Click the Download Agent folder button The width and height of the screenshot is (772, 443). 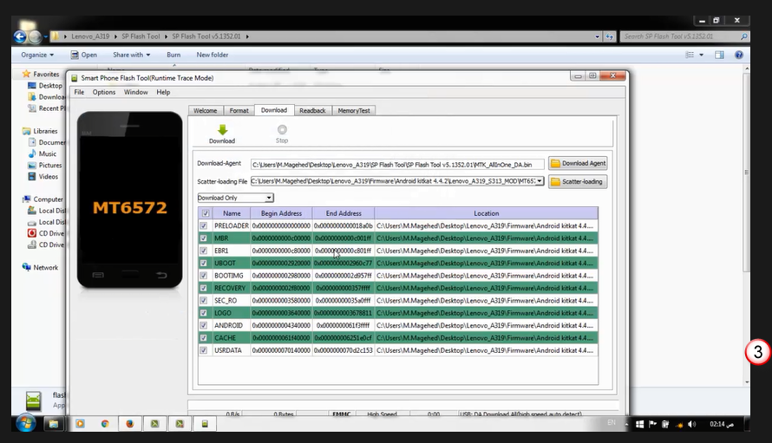click(578, 164)
